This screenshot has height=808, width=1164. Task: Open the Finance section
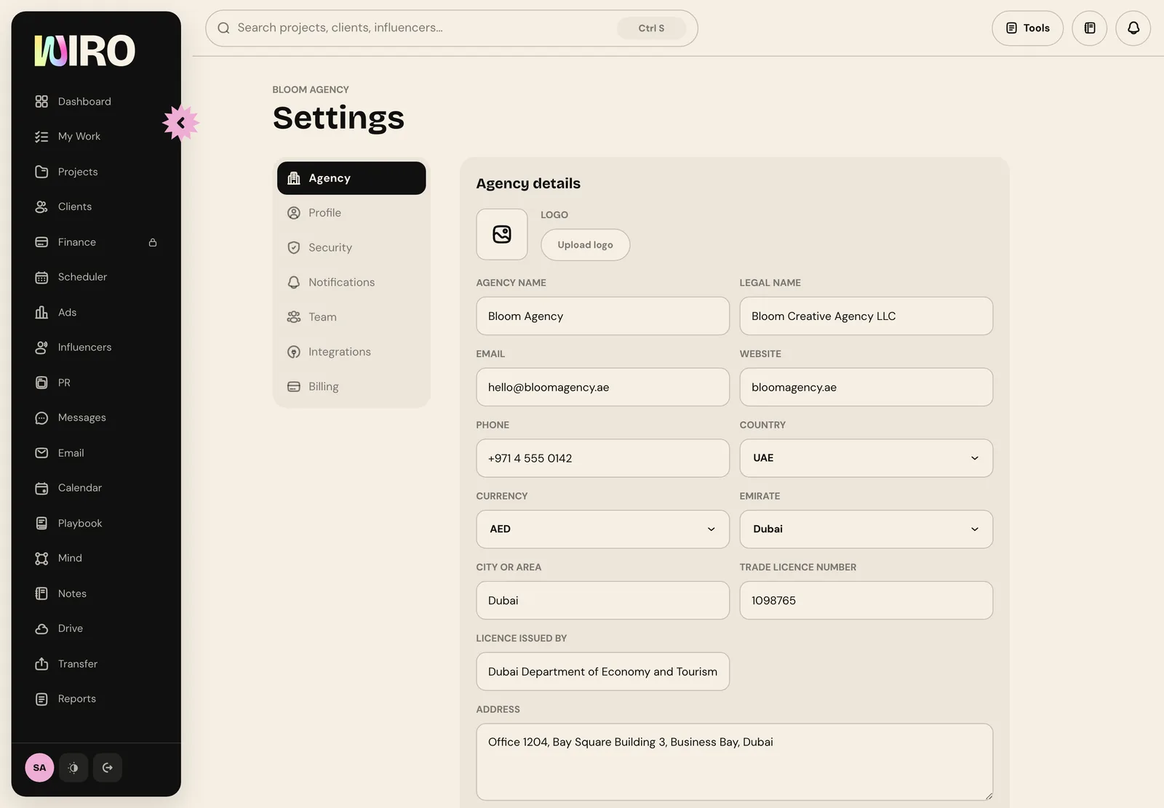96,242
